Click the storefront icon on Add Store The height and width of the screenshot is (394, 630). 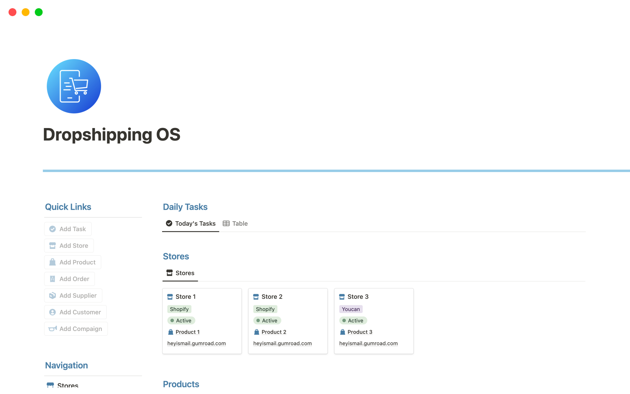click(52, 246)
